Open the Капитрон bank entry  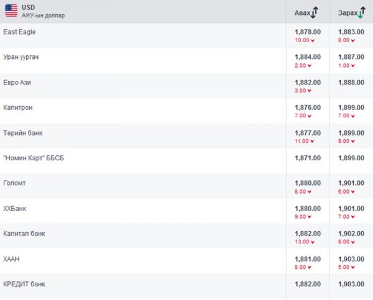click(18, 107)
